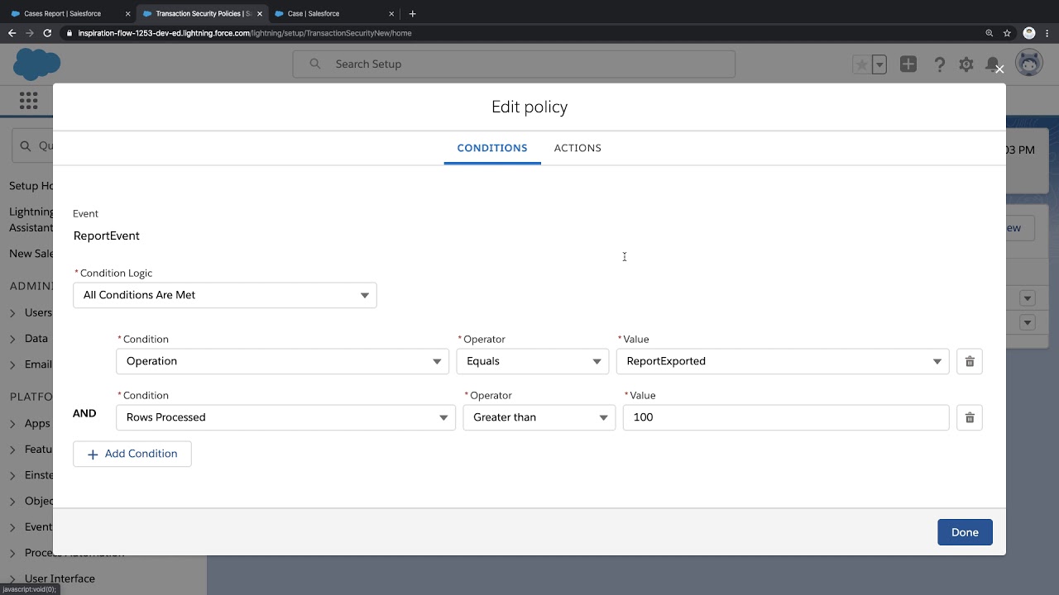Reload the browser page
1059x595 pixels.
48,33
